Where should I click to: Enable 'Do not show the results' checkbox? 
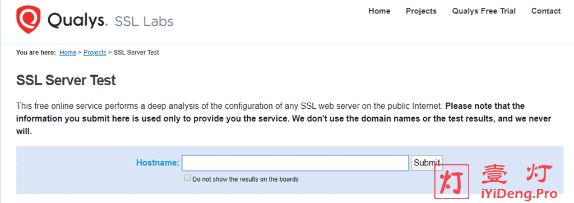[187, 178]
